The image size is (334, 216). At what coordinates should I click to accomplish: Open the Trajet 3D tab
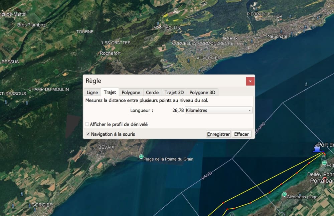tap(174, 93)
